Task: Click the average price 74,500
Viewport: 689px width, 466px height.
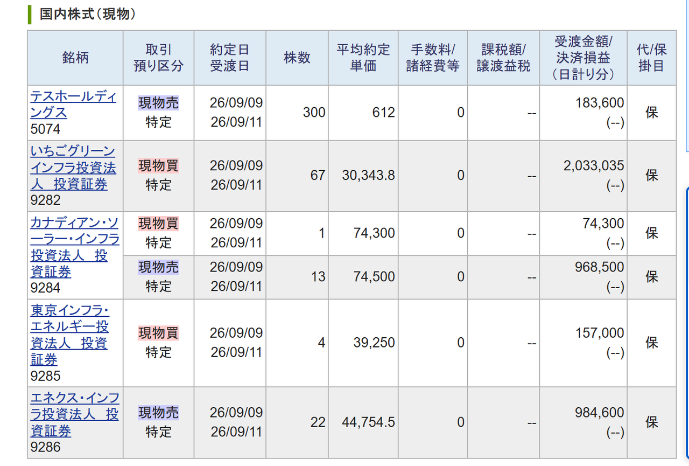Action: (374, 277)
